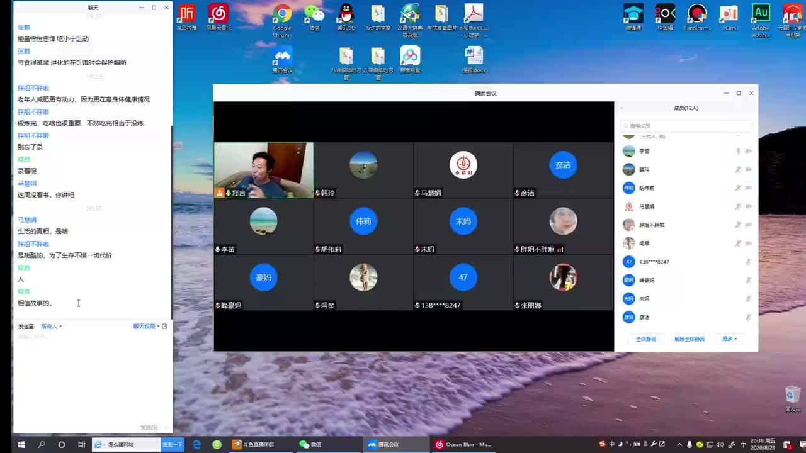This screenshot has height=453, width=806.
Task: Toggle microphone mute for member 138****8247
Action: coord(748,262)
